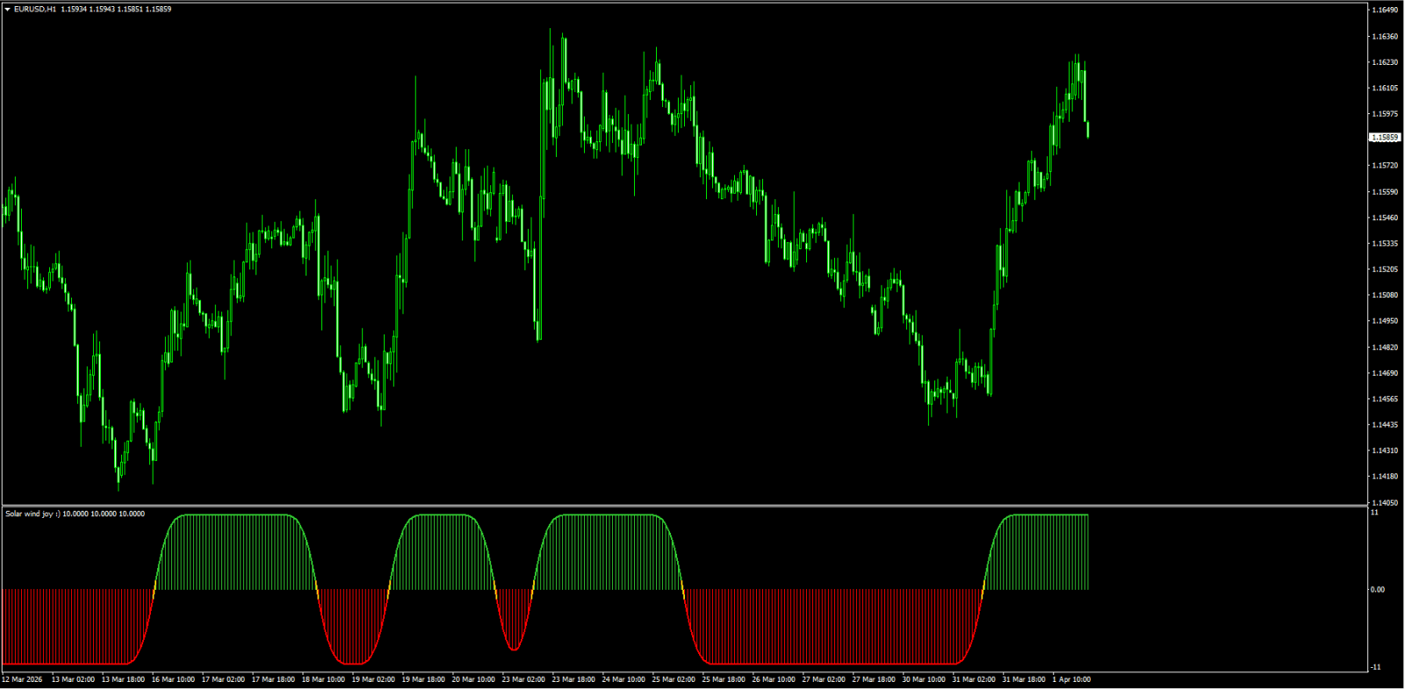
Task: Click the 1.16490 level on price scale
Action: pos(1385,11)
